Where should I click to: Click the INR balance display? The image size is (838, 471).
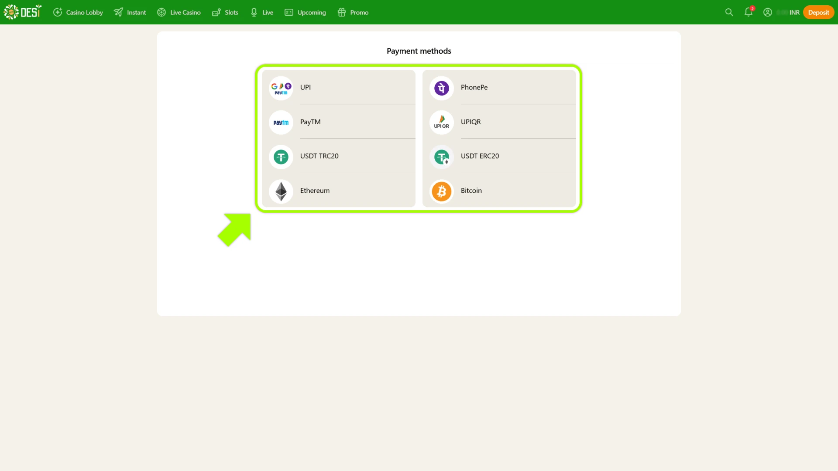point(788,12)
